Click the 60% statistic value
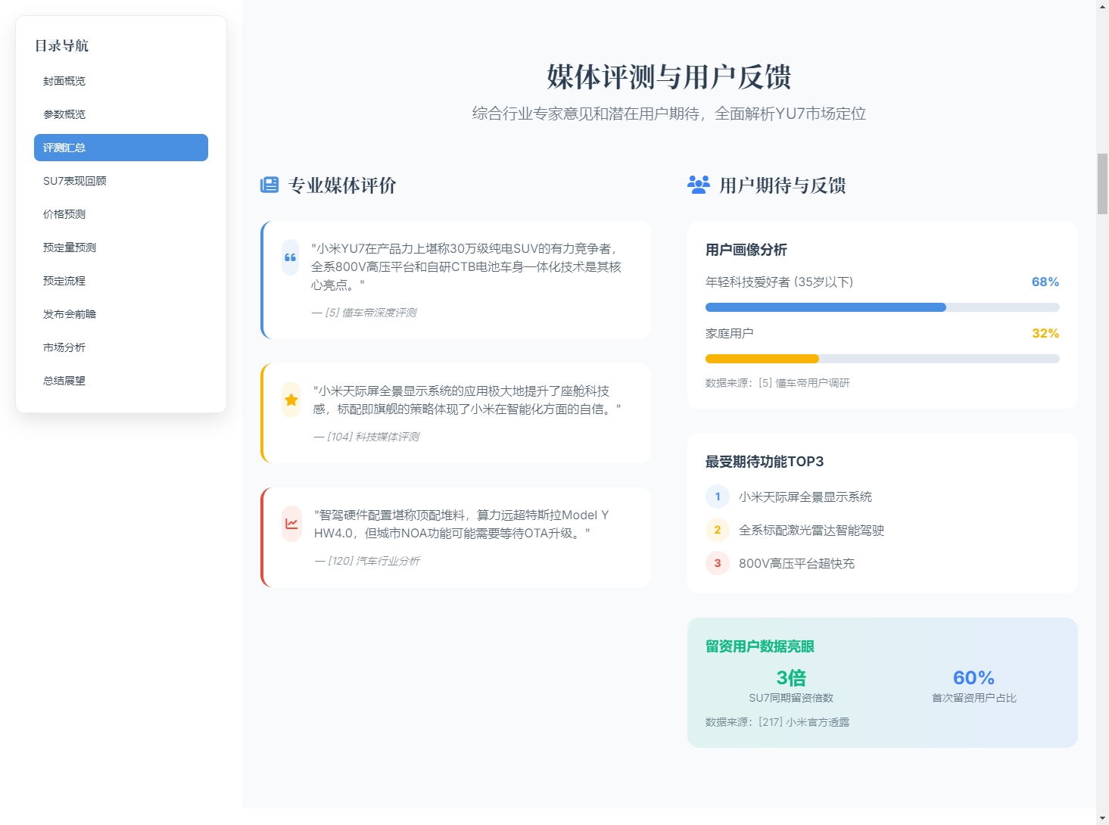The height and width of the screenshot is (825, 1109). (x=973, y=677)
